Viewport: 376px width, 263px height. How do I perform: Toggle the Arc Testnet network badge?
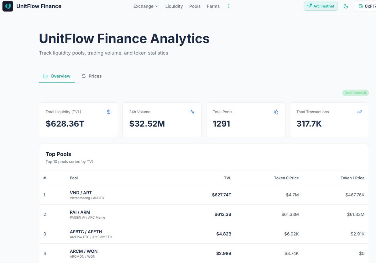pyautogui.click(x=321, y=6)
